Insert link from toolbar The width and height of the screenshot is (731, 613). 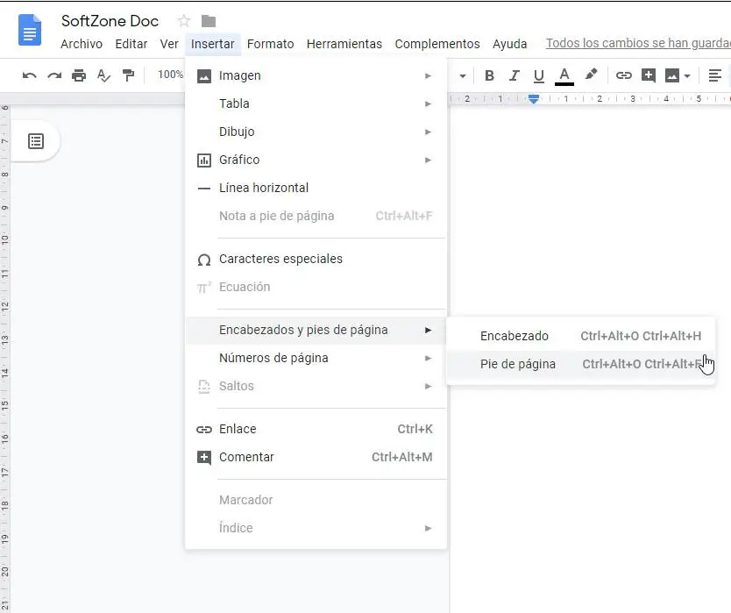point(624,75)
